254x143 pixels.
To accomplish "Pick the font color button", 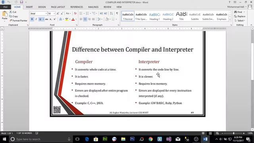I will tap(73, 19).
